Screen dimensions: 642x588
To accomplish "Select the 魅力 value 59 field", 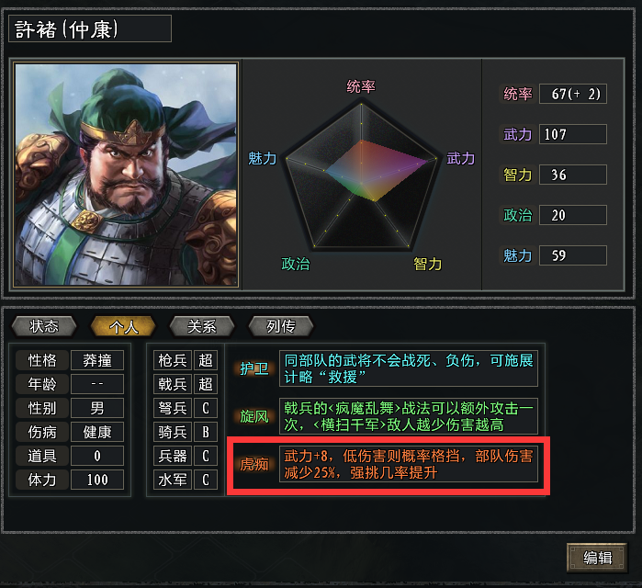I will (x=573, y=255).
